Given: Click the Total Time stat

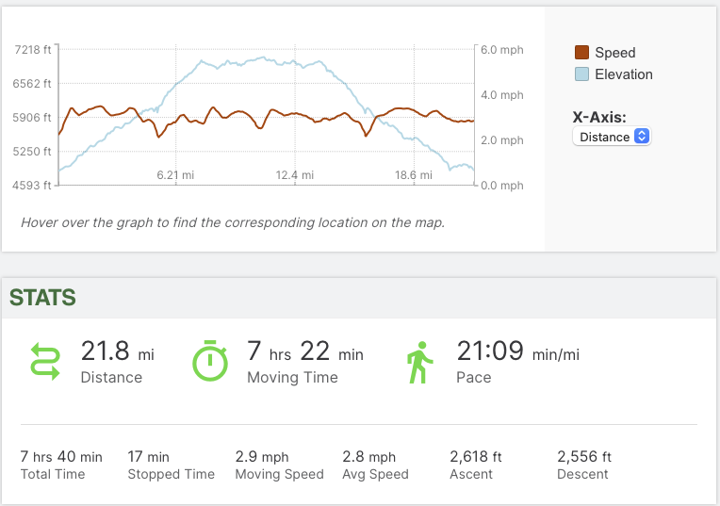Looking at the screenshot, I should coord(61,465).
